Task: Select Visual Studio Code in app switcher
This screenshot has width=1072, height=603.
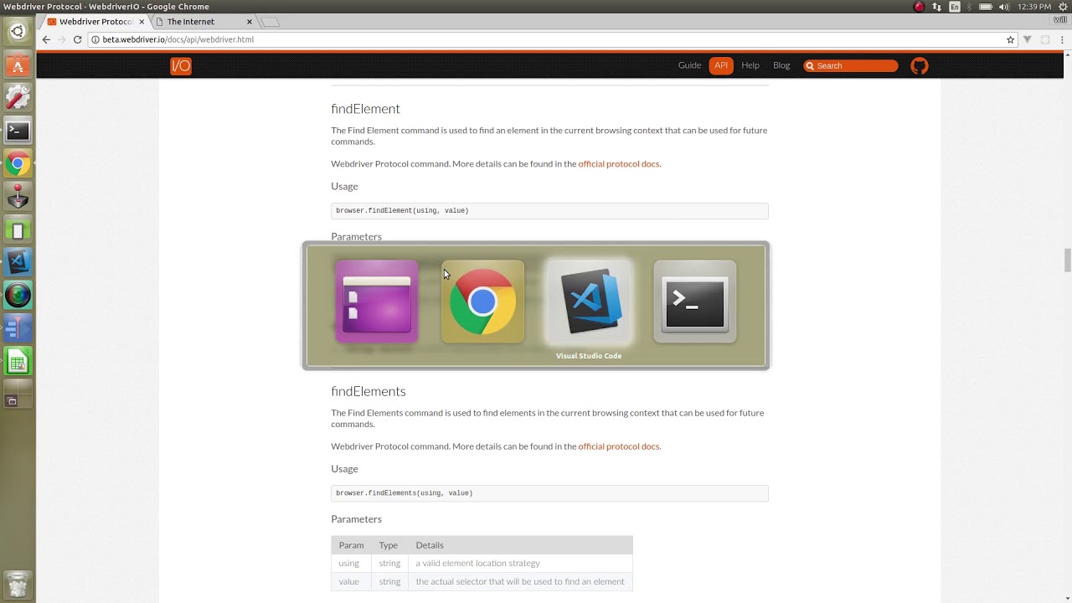Action: [589, 301]
